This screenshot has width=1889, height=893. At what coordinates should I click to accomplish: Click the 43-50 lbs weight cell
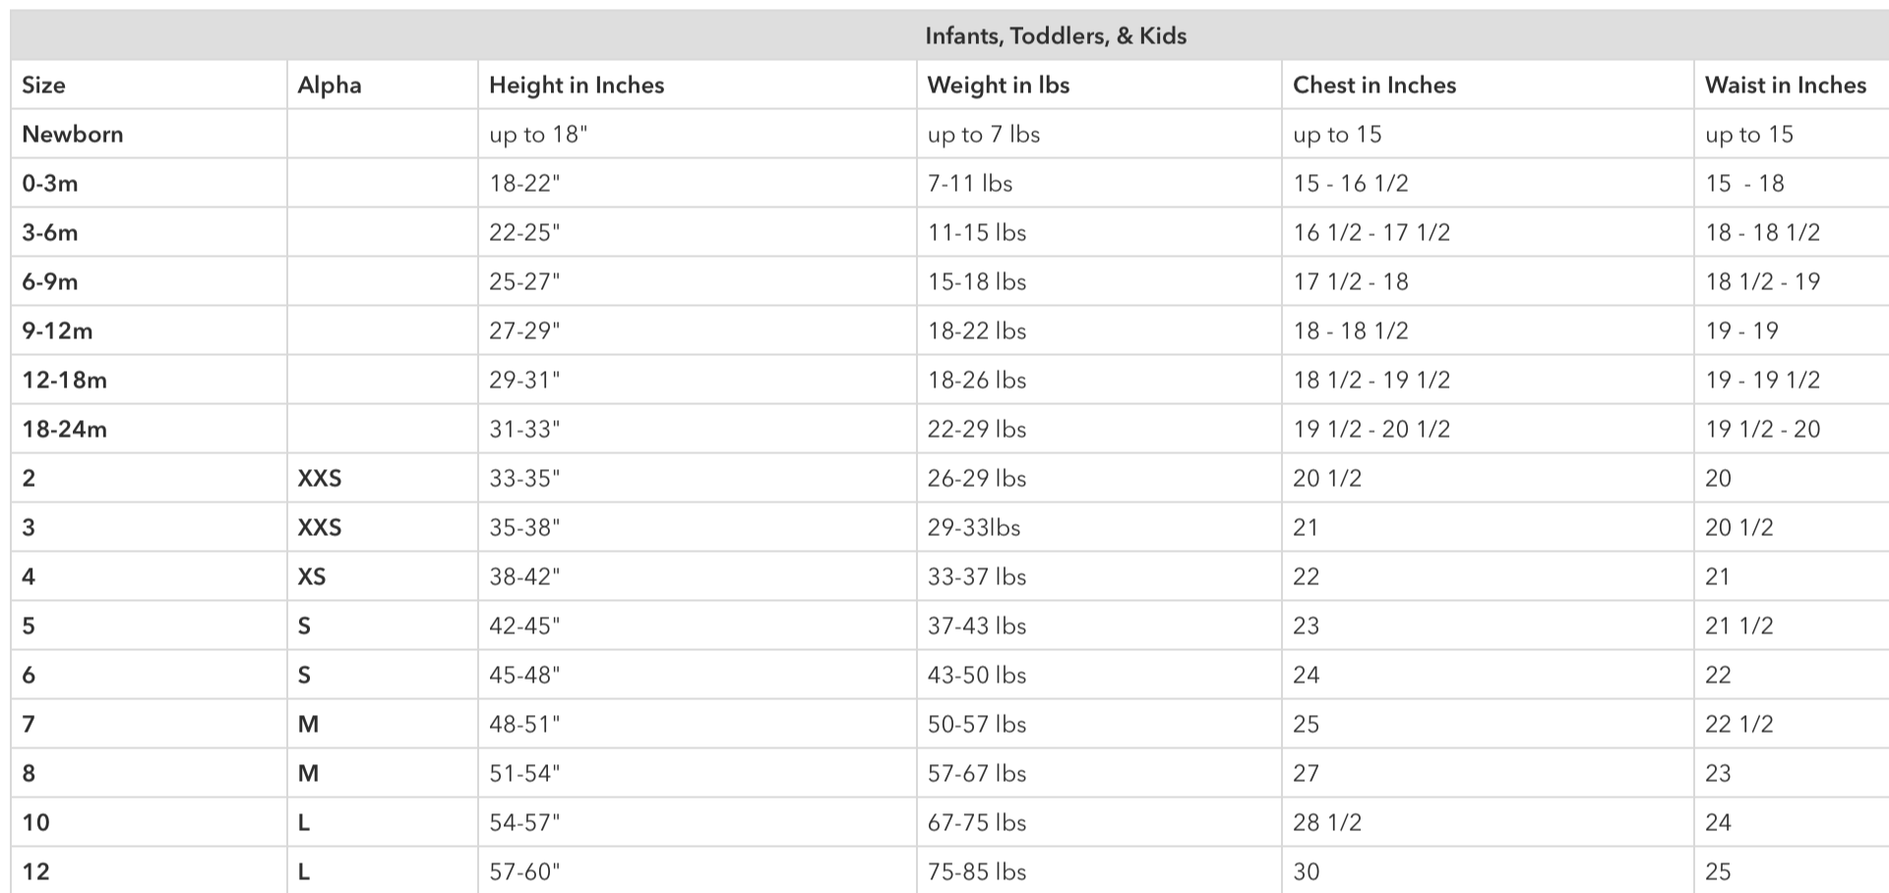pyautogui.click(x=977, y=676)
